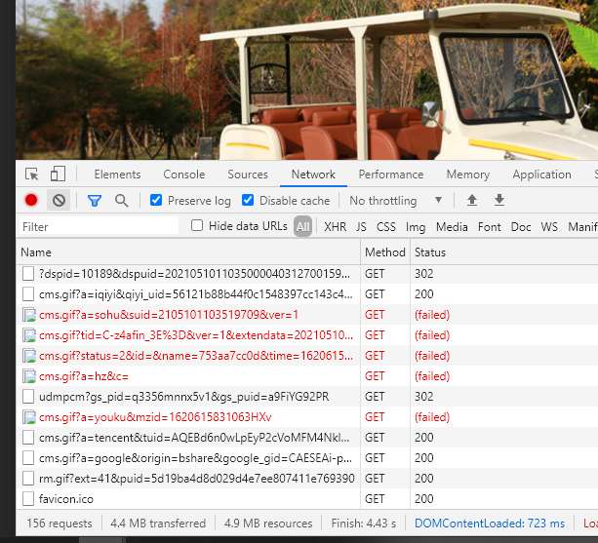Click the inspect element picker icon
This screenshot has width=598, height=543.
[32, 175]
